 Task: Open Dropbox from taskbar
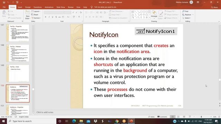point(95,121)
